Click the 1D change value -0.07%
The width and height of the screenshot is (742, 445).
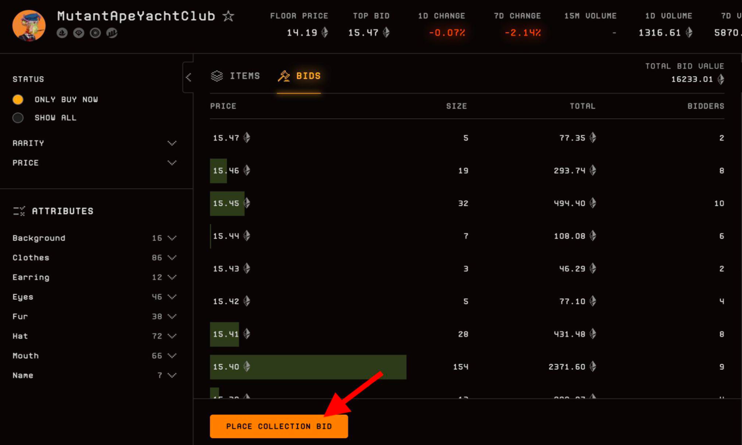[447, 33]
